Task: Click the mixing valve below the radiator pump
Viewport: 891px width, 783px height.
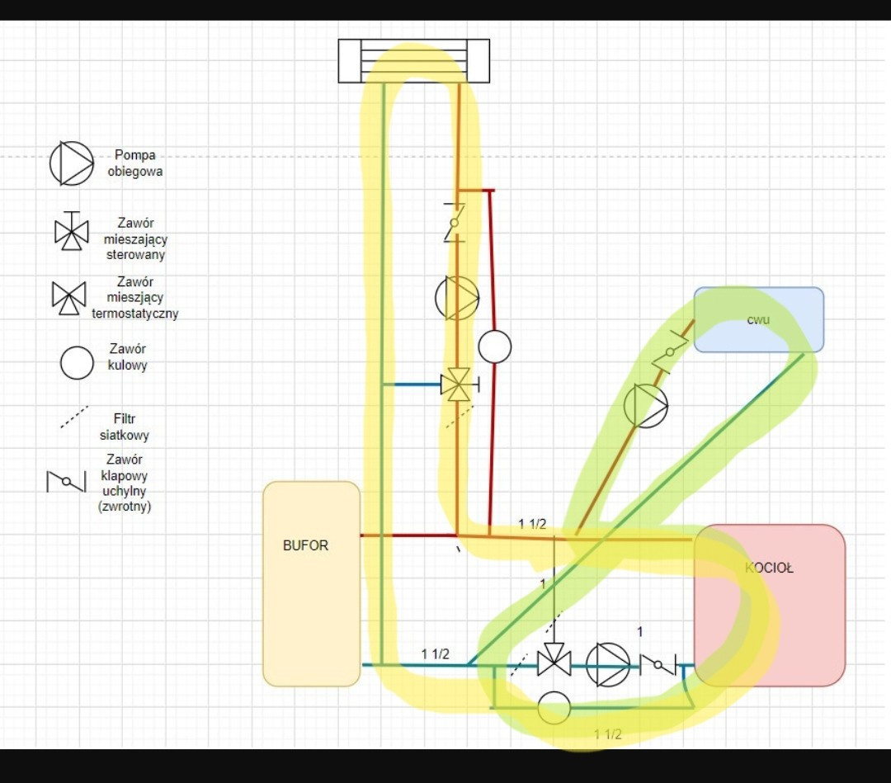Action: (456, 384)
